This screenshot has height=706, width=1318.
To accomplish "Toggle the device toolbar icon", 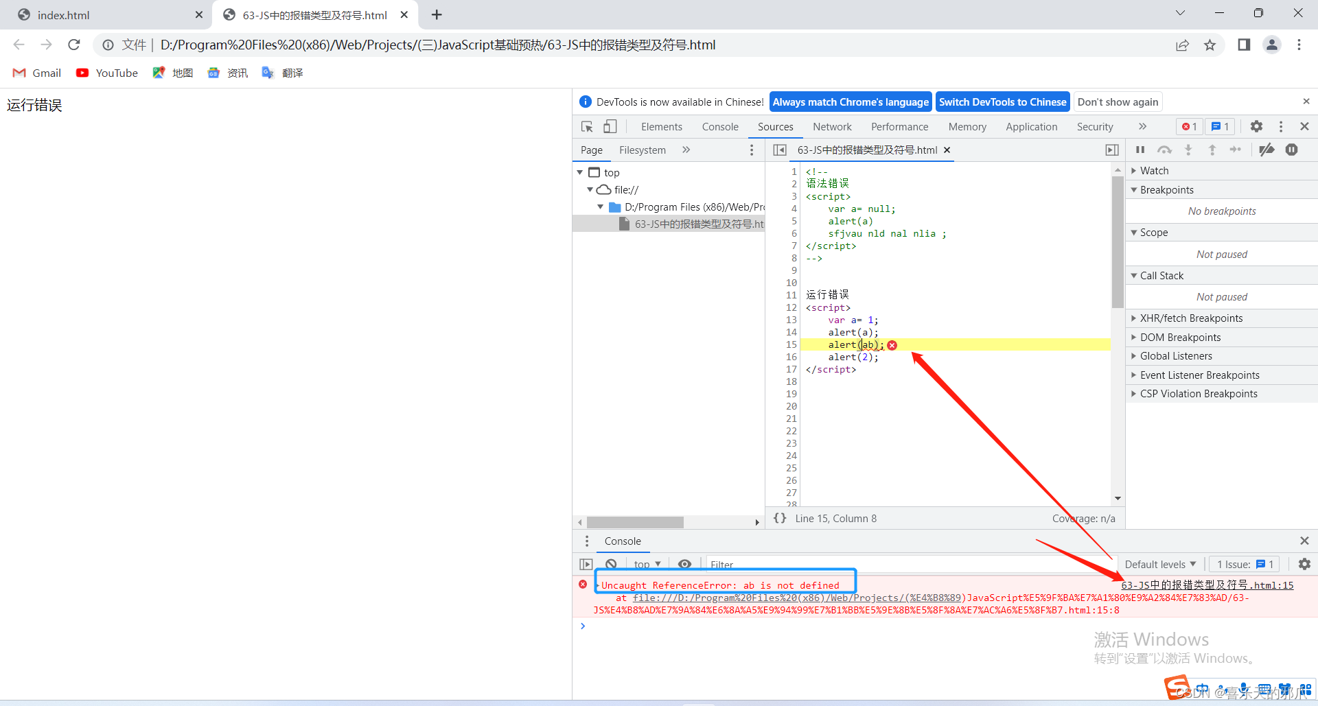I will click(610, 127).
